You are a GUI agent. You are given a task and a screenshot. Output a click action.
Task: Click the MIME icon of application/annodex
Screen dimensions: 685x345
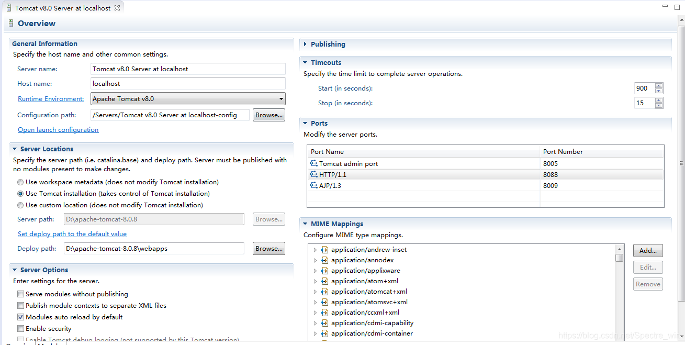(x=324, y=260)
